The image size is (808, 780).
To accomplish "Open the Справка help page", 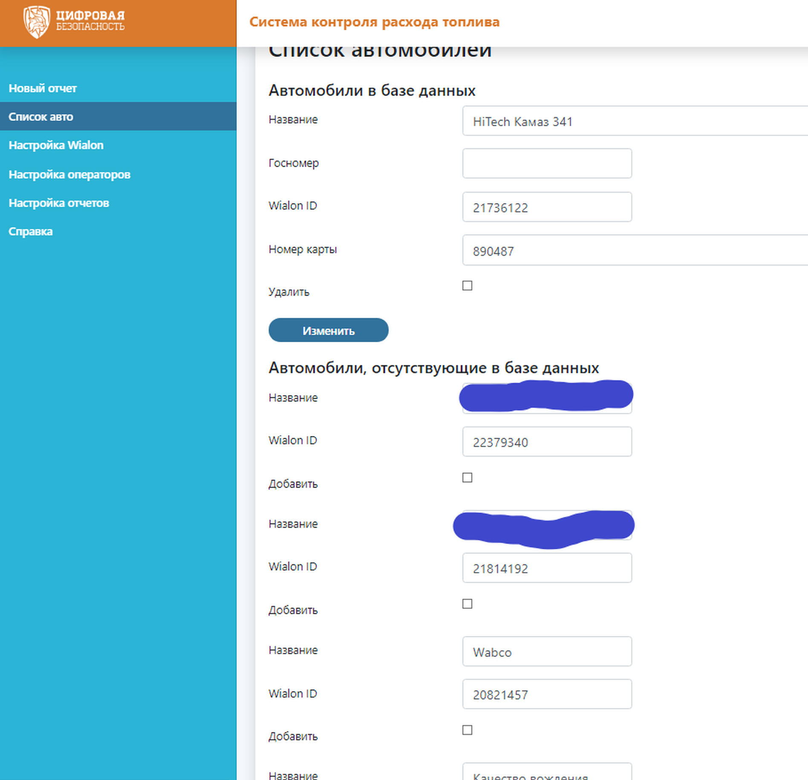I will (31, 231).
